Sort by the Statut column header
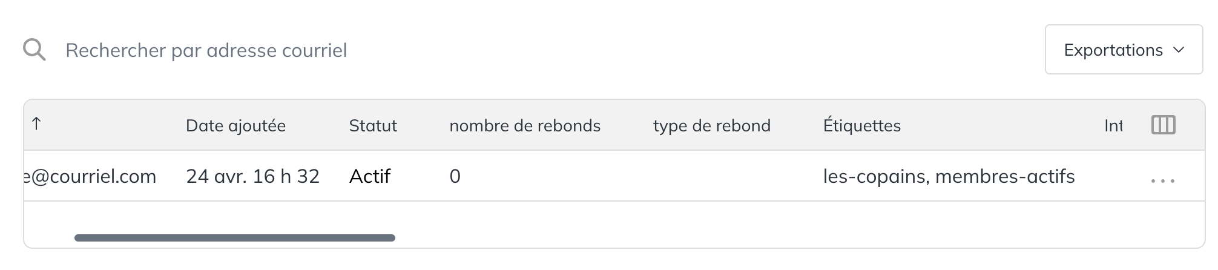Viewport: 1218px width, 270px height. click(x=373, y=125)
